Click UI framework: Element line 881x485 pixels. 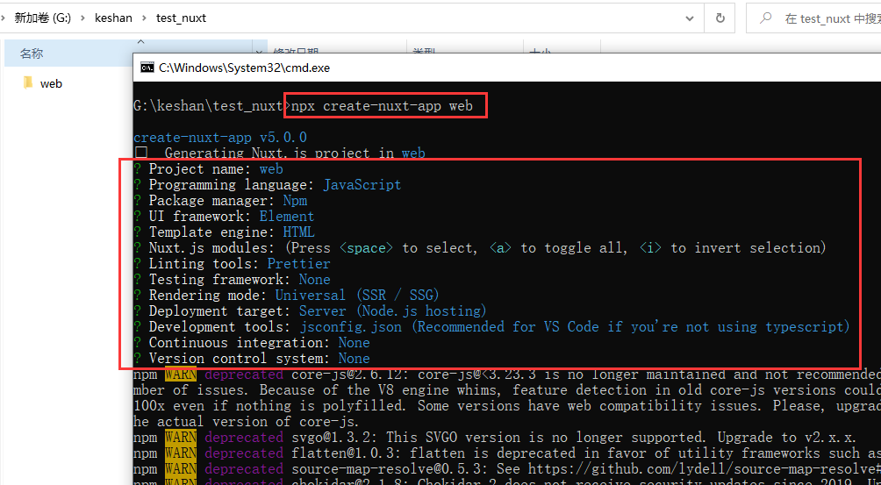[224, 216]
